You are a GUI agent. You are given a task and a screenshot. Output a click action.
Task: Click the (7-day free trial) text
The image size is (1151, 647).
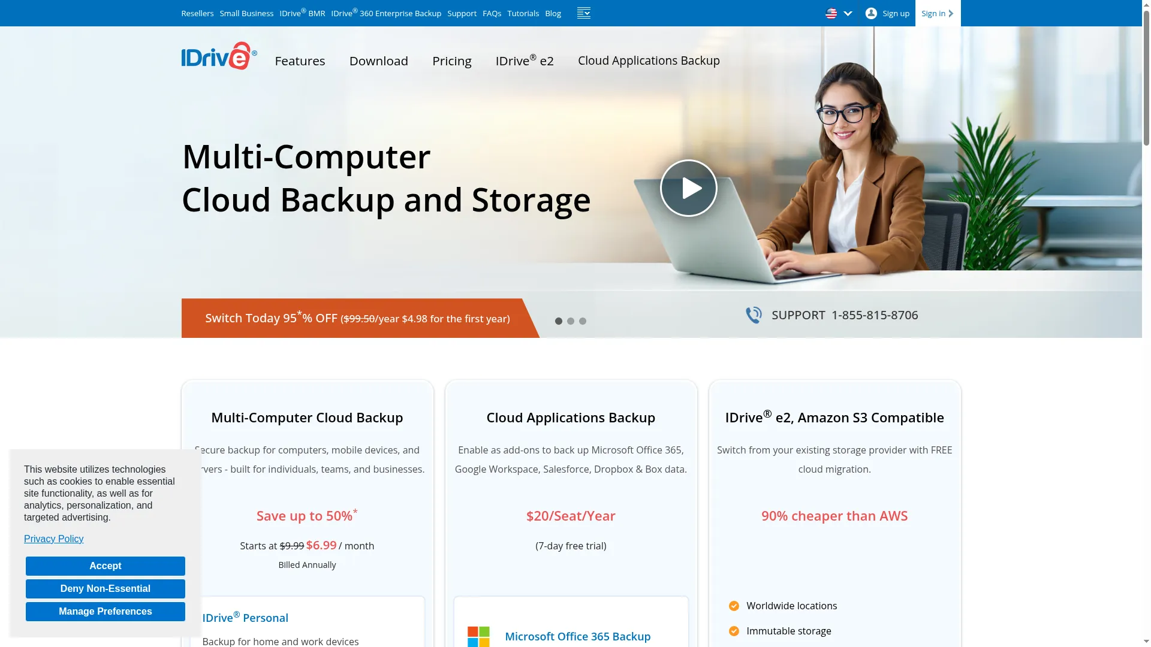click(571, 546)
